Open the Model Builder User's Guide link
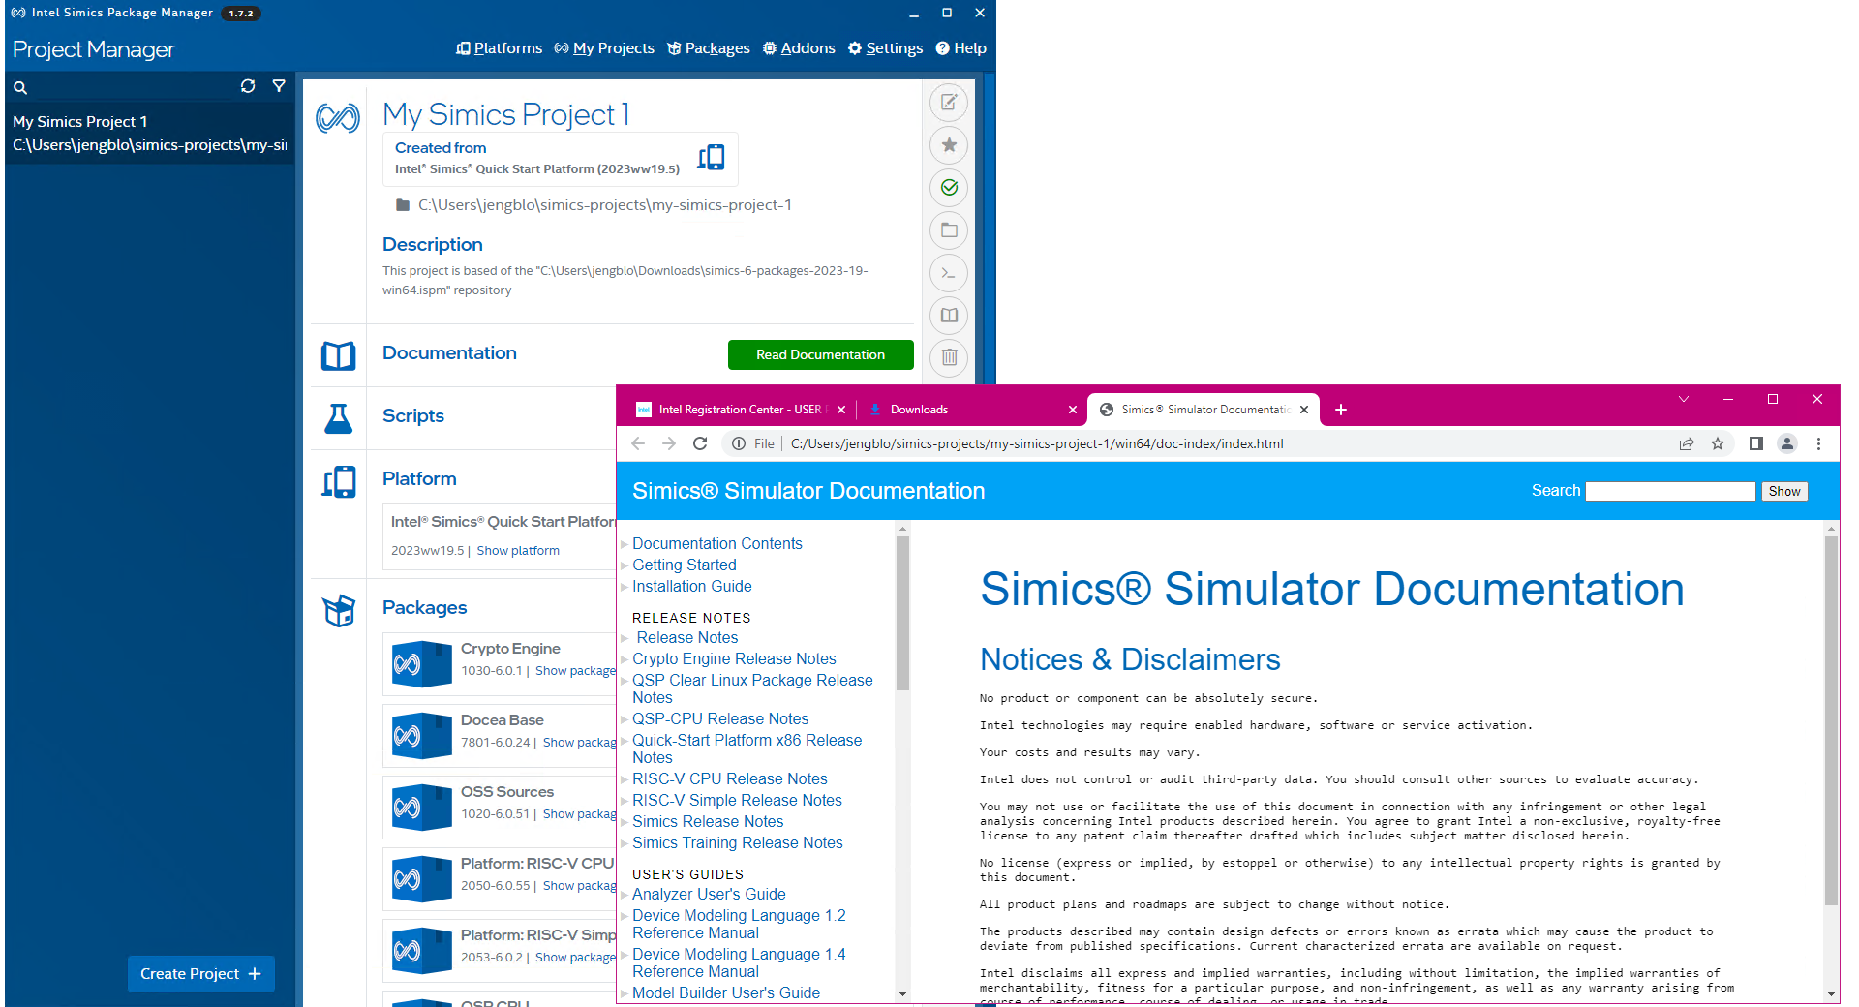This screenshot has height=1007, width=1859. (726, 993)
